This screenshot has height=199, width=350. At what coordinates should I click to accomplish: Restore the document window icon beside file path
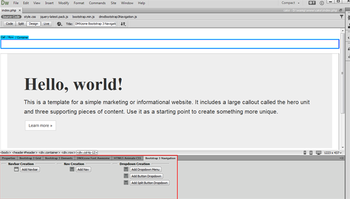click(x=341, y=10)
